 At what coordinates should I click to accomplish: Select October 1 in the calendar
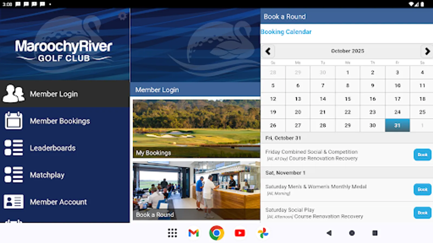pyautogui.click(x=347, y=72)
